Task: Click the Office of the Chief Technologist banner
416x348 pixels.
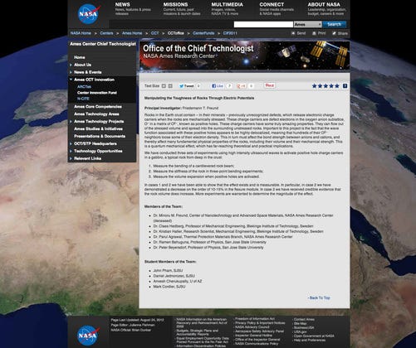Action: [x=244, y=56]
